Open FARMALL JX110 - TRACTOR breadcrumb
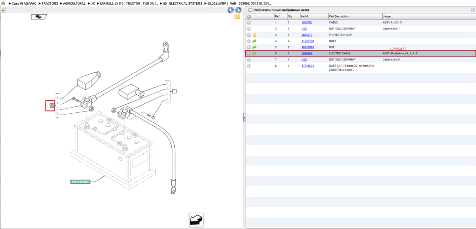476x229 pixels. coord(129,3)
